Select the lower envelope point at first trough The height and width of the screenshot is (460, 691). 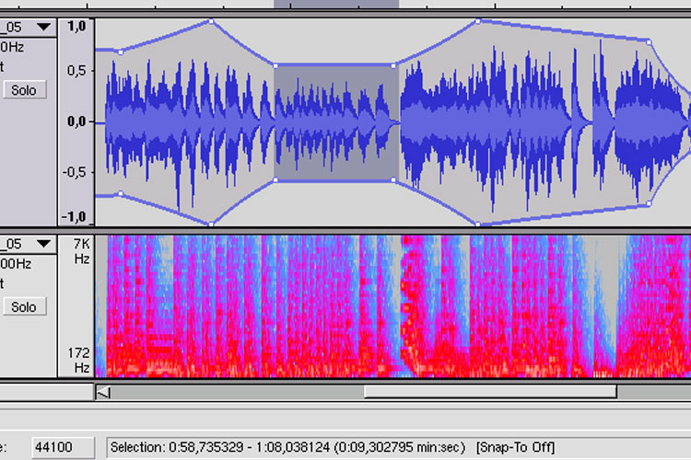coord(212,224)
